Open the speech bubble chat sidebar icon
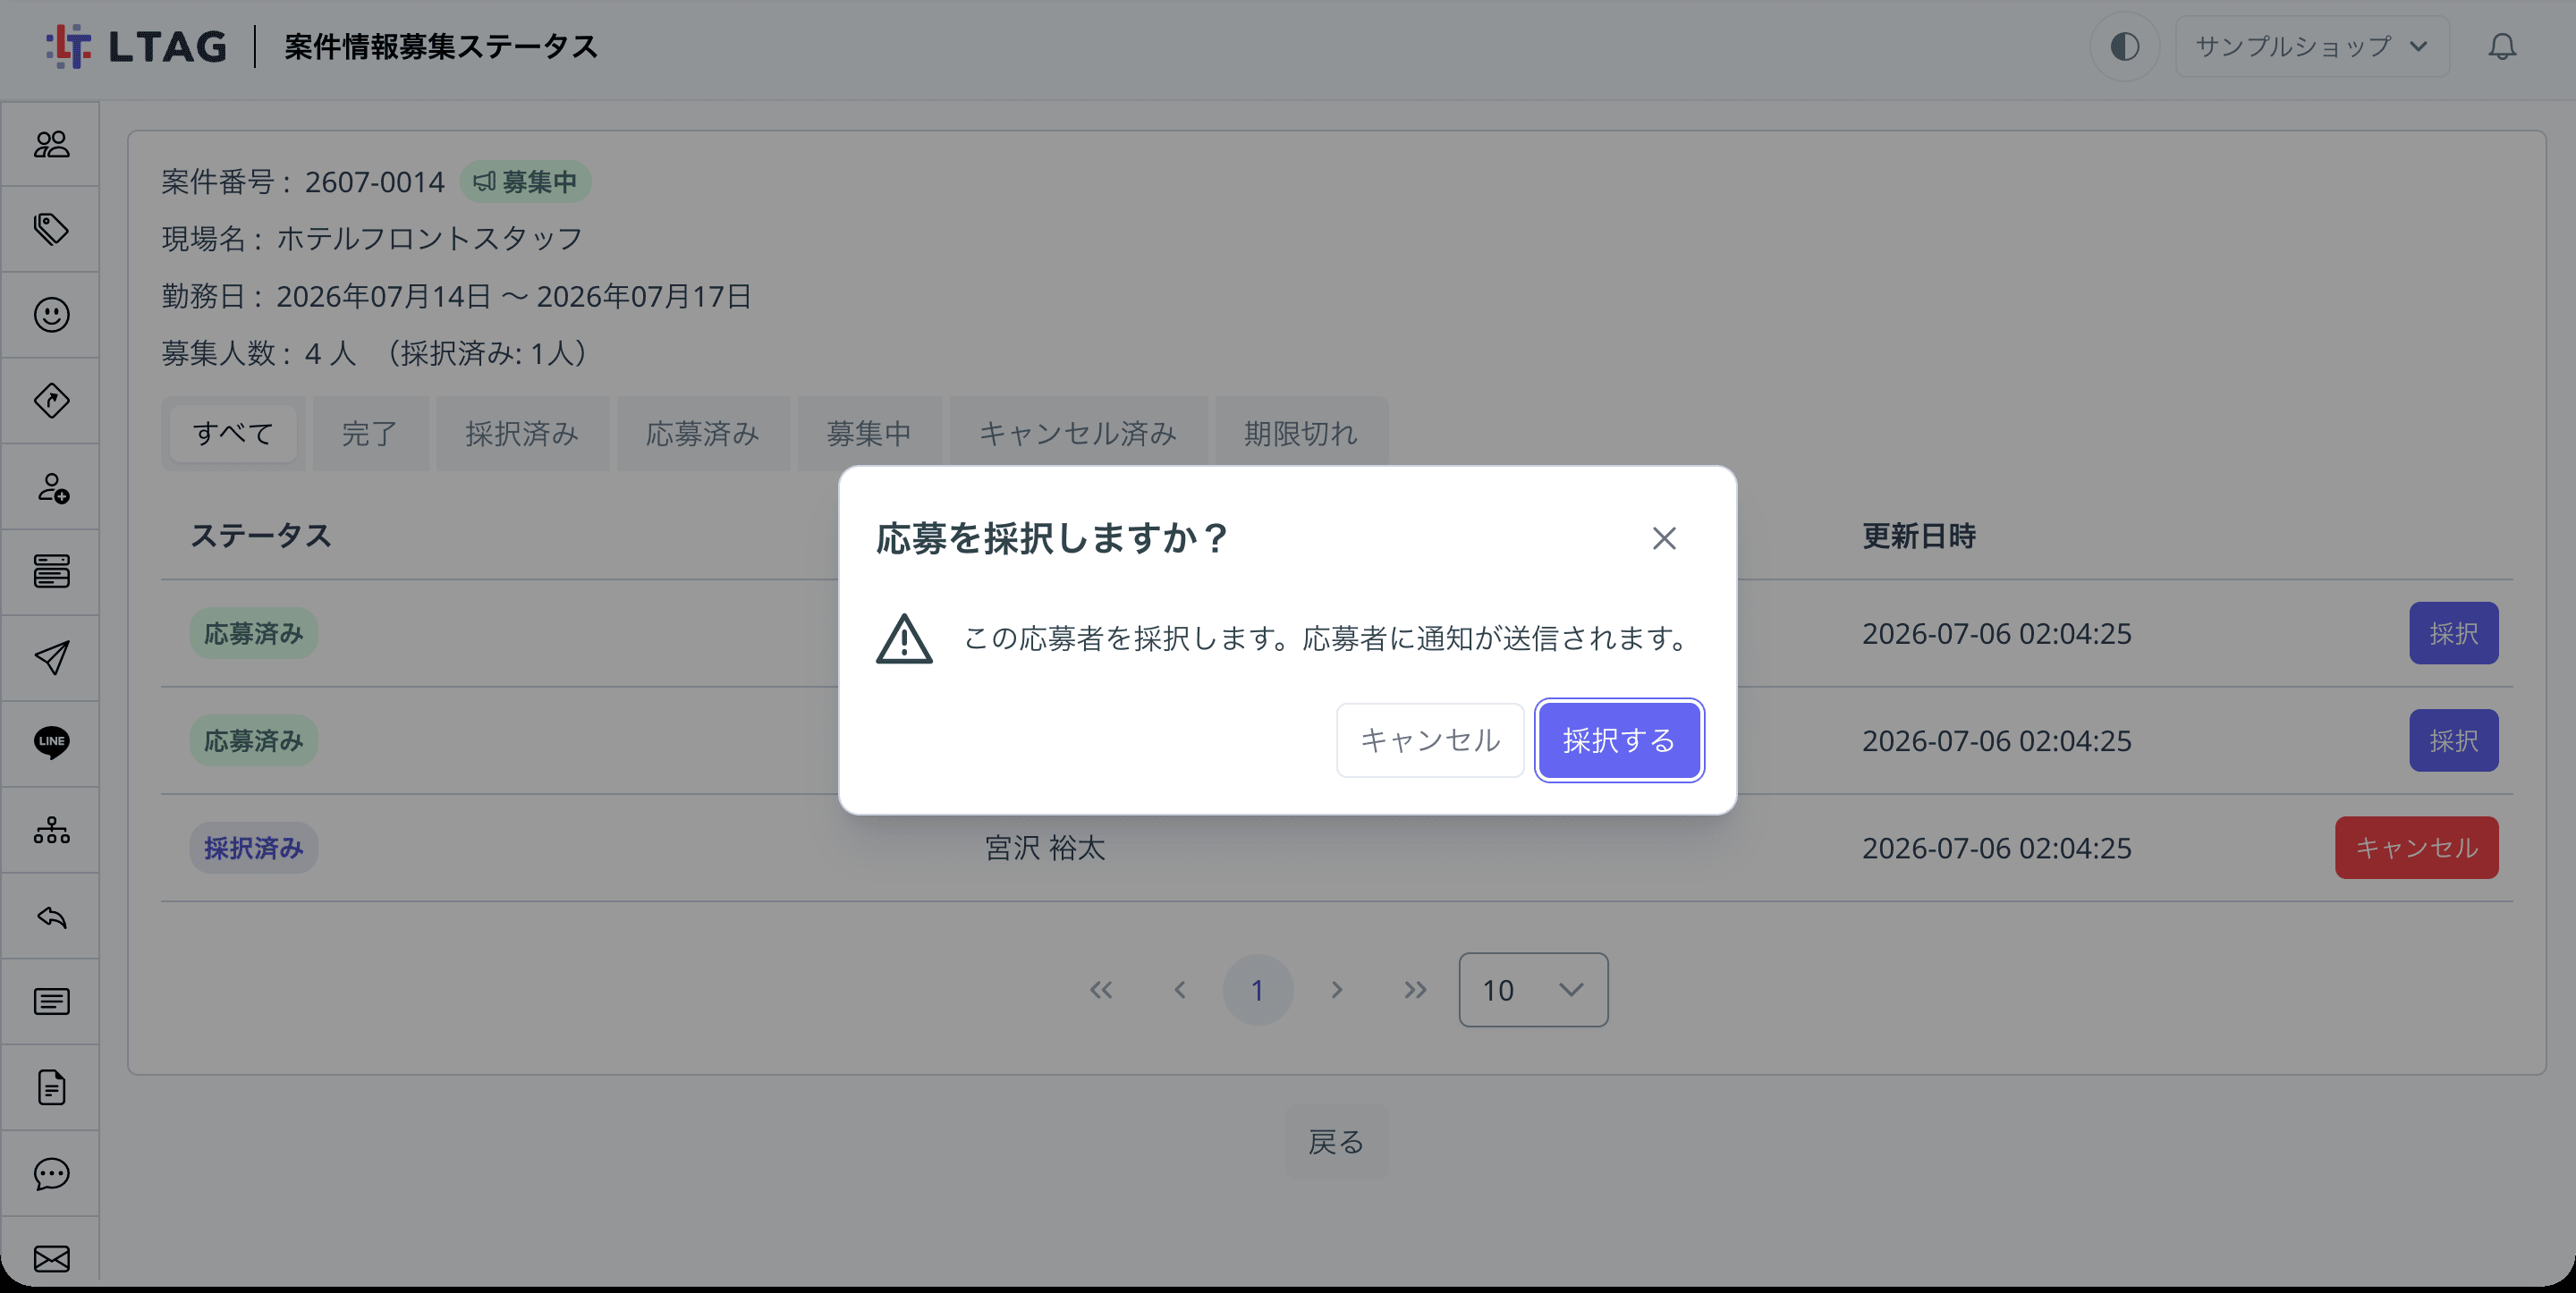Screen dimensions: 2576x1293 pos(51,1174)
